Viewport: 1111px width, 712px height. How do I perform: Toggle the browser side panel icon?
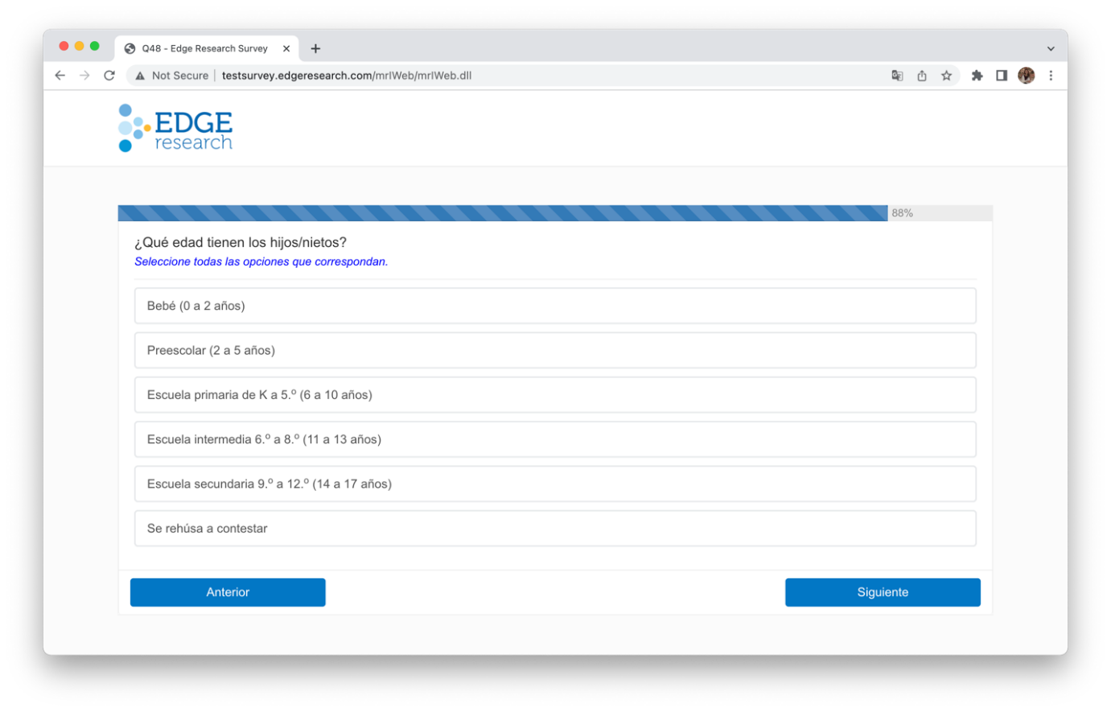tap(1002, 76)
